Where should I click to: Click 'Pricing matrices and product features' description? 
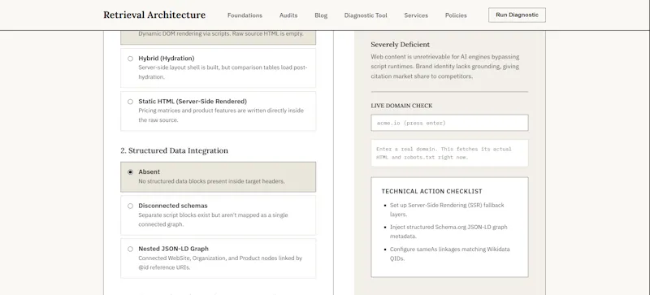pos(221,115)
